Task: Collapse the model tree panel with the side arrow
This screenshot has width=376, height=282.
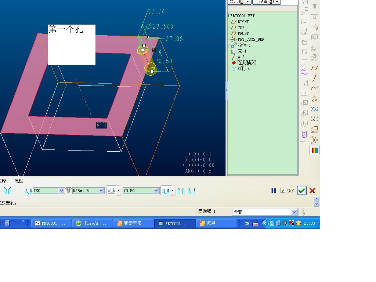Action: click(x=226, y=90)
